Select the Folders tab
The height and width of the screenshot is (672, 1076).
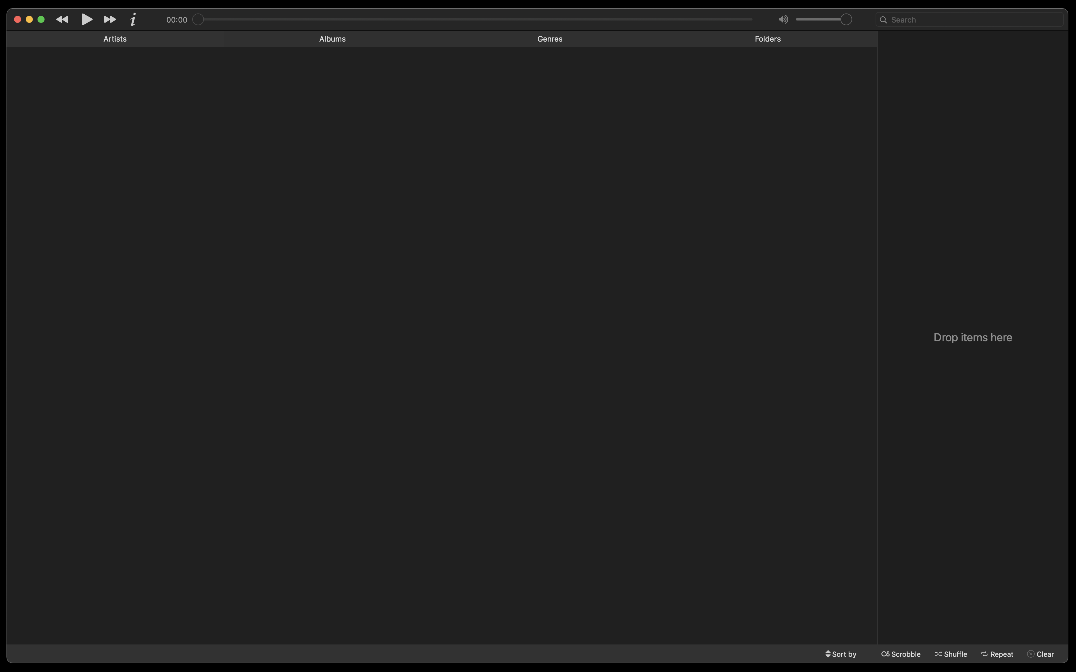click(x=767, y=39)
